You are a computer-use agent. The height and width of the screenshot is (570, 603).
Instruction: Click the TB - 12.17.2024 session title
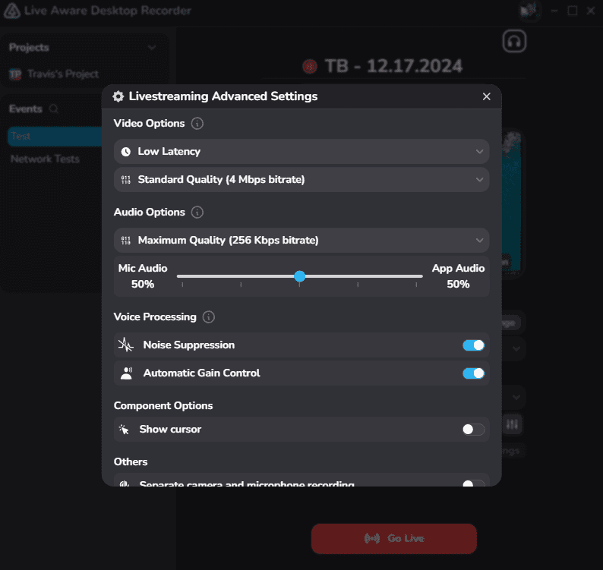pos(393,66)
